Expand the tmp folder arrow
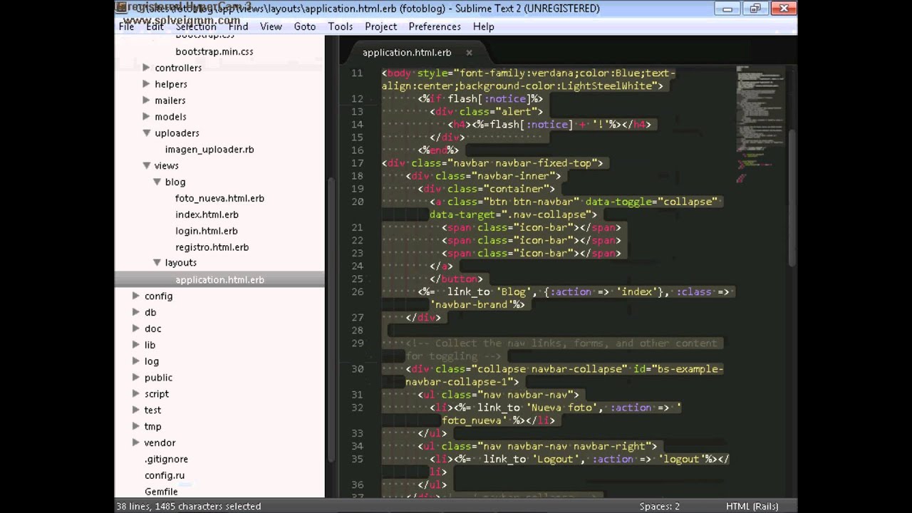Viewport: 912px width, 513px height. pos(135,426)
